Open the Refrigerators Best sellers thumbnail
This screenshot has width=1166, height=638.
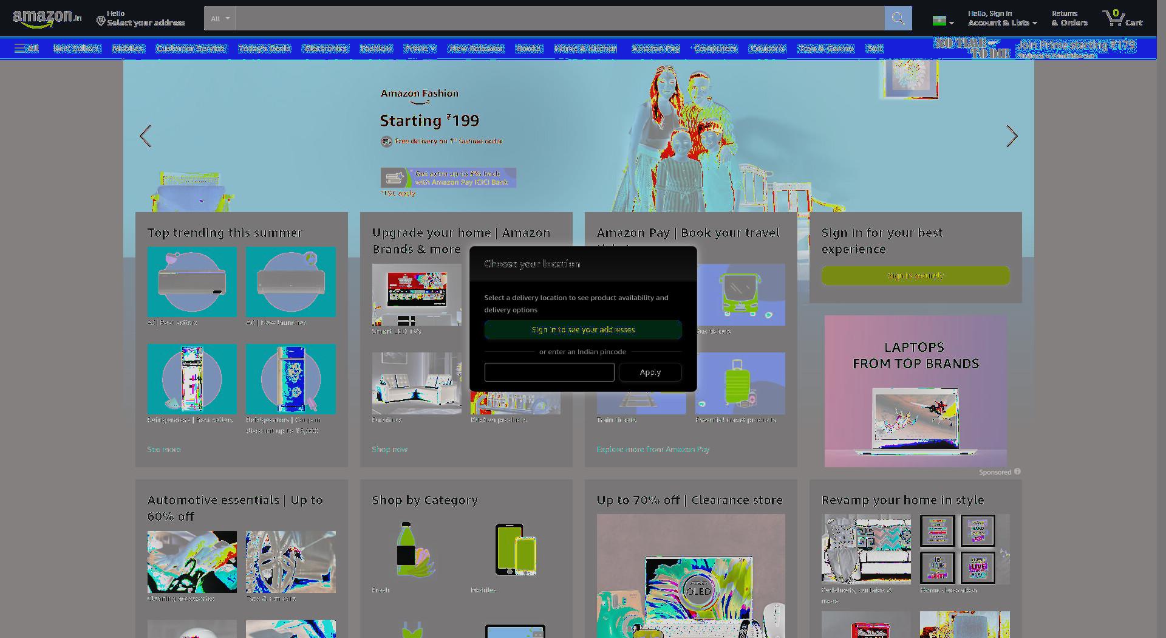(192, 379)
